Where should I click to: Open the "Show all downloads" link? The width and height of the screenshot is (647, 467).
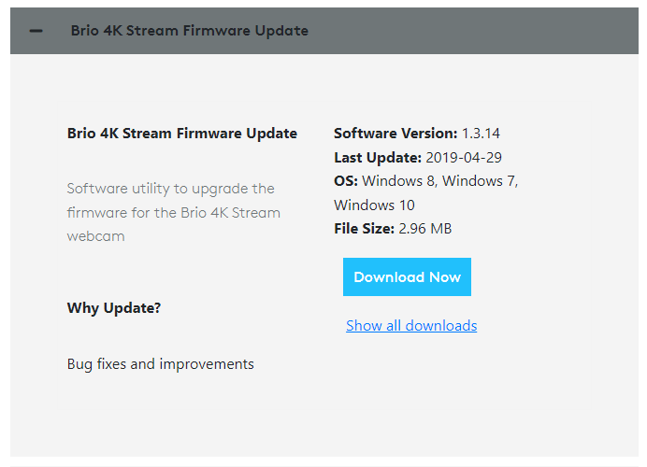pos(411,326)
